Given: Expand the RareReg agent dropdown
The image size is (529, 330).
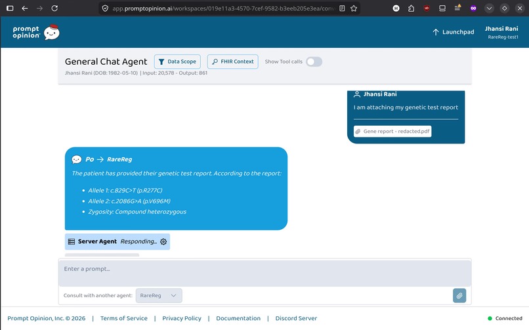Looking at the screenshot, I should (x=159, y=296).
